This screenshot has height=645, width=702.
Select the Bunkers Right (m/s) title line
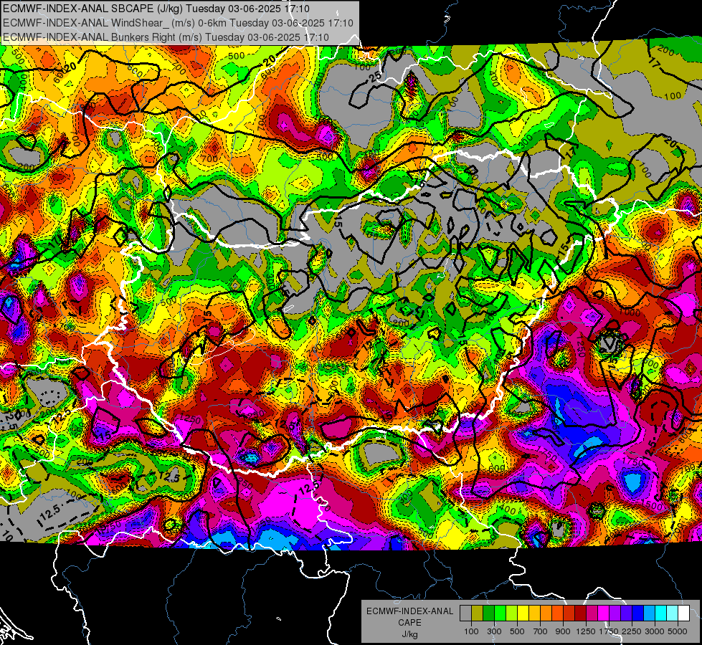pyautogui.click(x=166, y=37)
